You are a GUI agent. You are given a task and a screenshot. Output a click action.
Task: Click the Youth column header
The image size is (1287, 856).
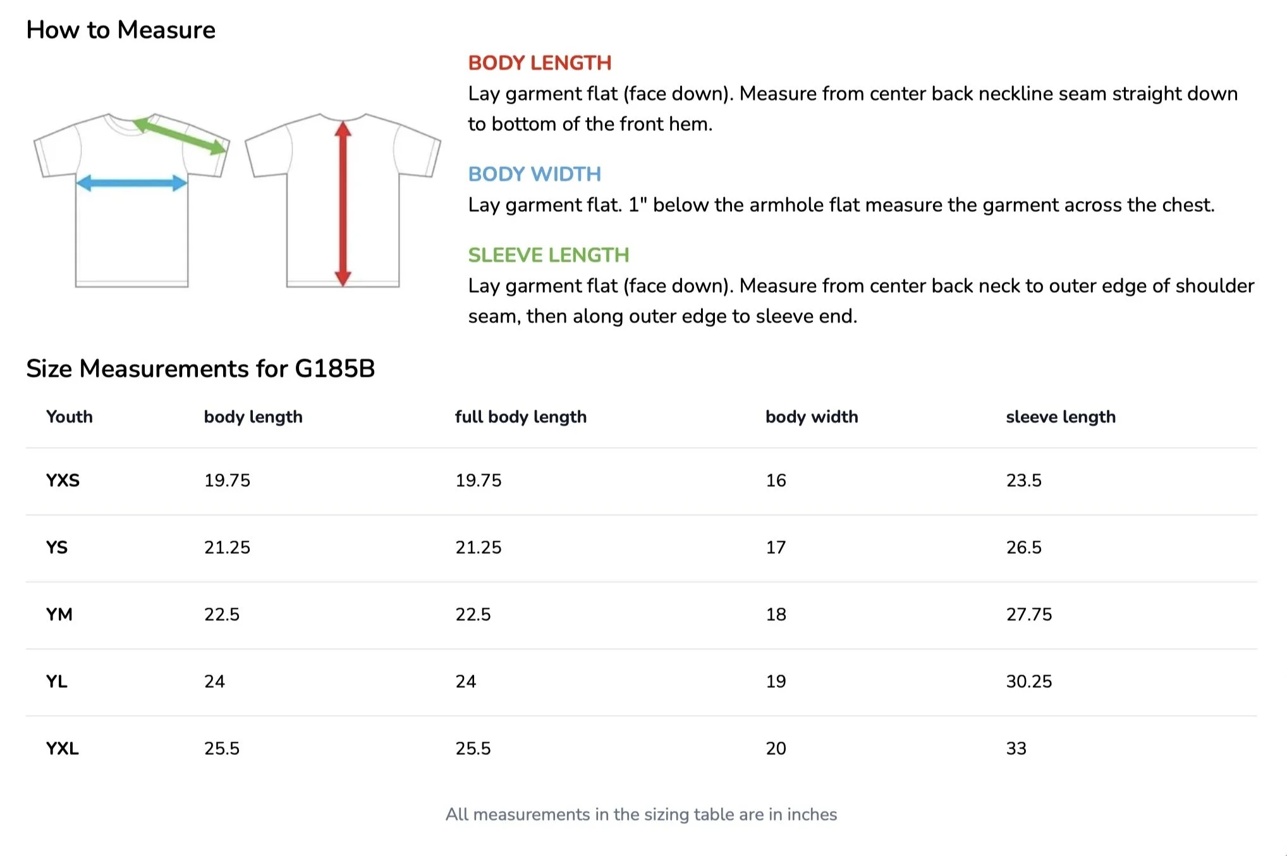pyautogui.click(x=70, y=417)
